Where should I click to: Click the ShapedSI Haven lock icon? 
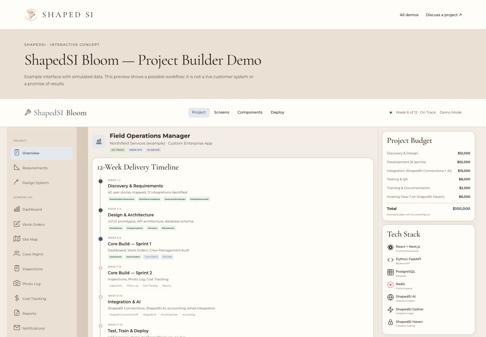390,322
